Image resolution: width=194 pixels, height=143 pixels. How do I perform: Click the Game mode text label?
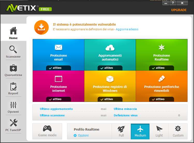pyautogui.click(x=47, y=135)
